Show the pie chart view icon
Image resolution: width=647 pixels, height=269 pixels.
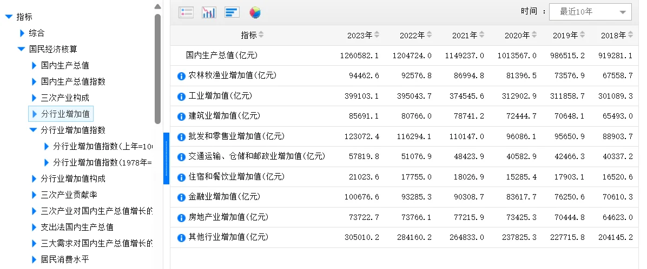click(255, 12)
